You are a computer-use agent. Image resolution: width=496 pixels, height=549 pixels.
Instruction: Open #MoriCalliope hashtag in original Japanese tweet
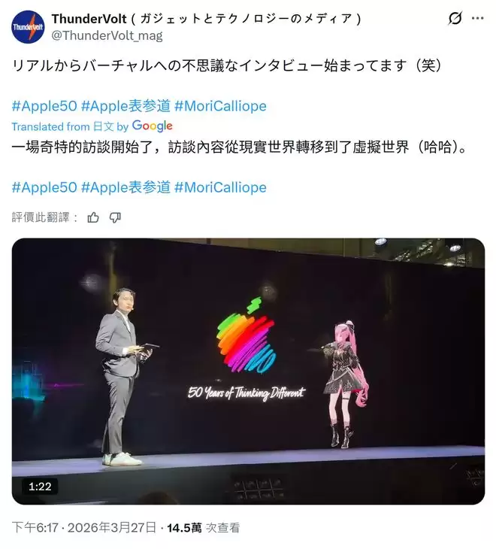click(220, 106)
